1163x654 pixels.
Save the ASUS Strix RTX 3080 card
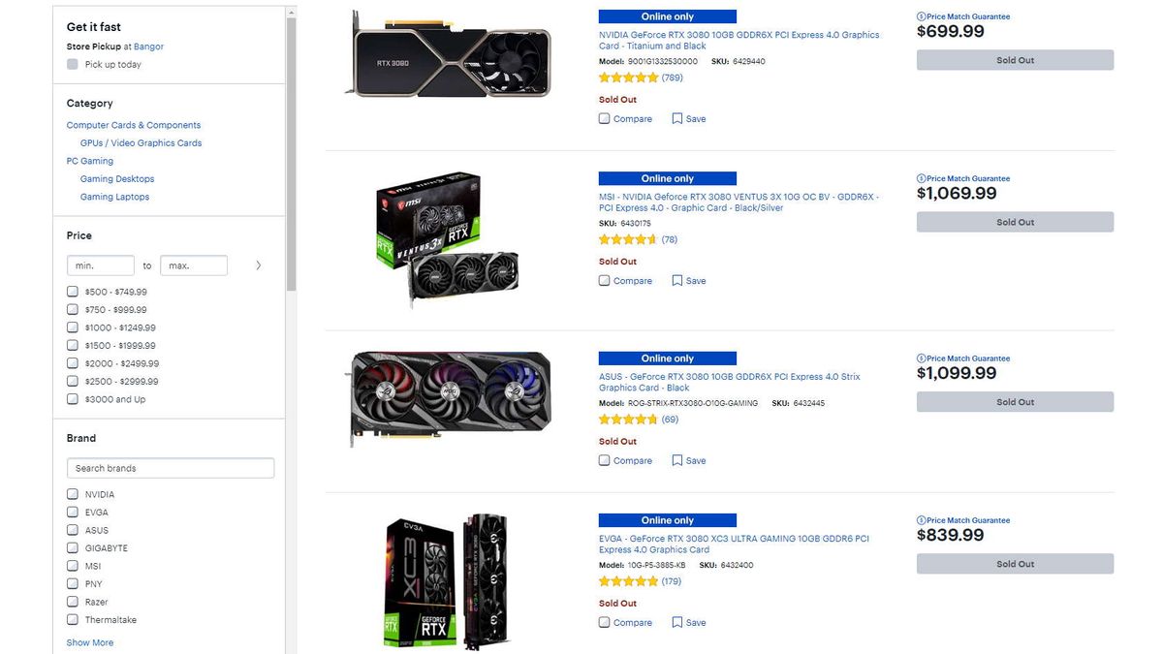pos(688,460)
